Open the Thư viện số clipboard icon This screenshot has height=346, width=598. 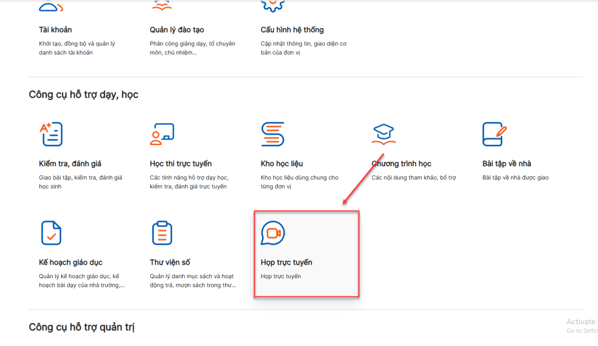coord(162,233)
